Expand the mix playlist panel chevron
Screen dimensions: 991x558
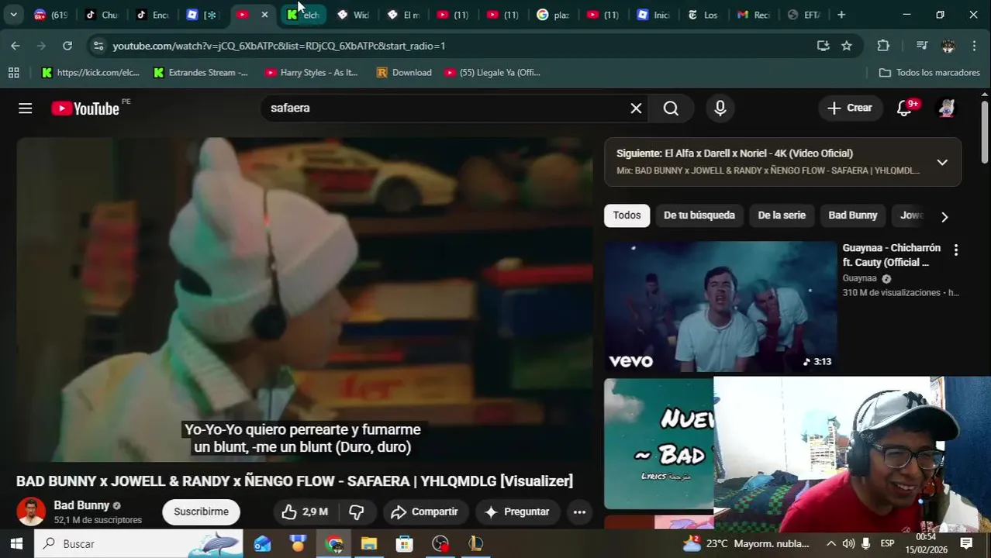point(942,162)
